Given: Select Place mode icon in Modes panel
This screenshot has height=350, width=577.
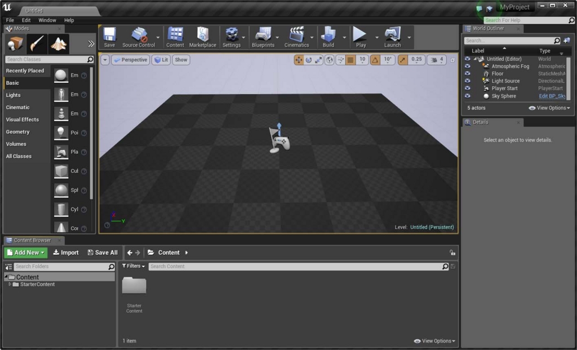Looking at the screenshot, I should [15, 44].
